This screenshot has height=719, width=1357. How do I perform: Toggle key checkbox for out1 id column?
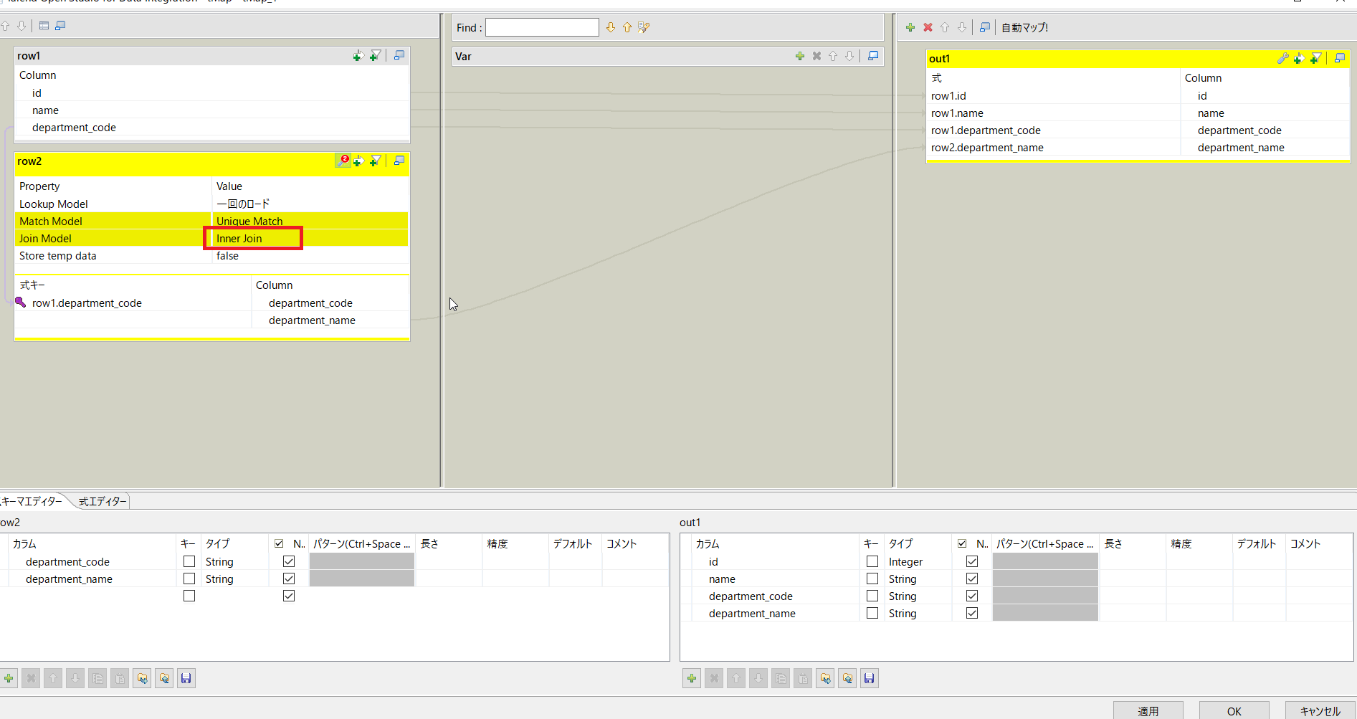[x=872, y=561]
